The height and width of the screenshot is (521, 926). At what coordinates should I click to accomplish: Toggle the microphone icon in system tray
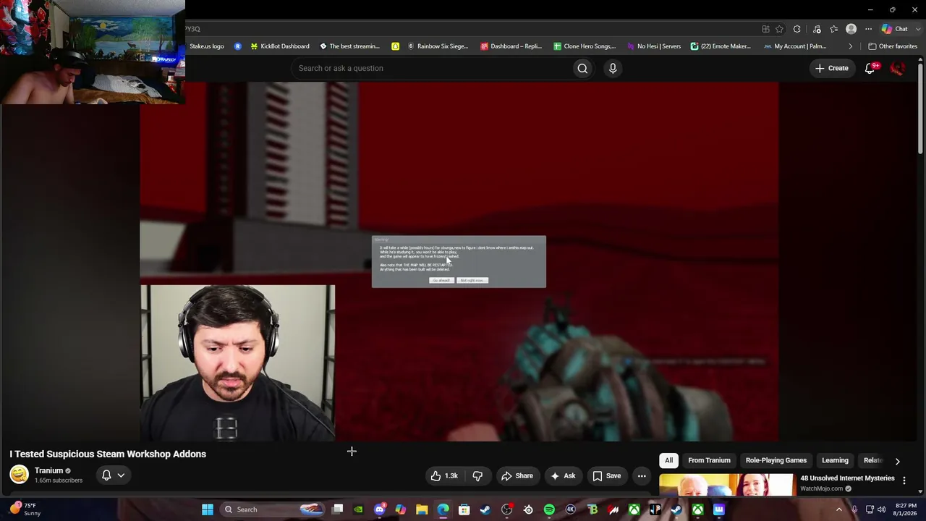[854, 509]
